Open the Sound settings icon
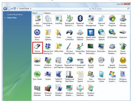The image size is (131, 101). point(101,62)
